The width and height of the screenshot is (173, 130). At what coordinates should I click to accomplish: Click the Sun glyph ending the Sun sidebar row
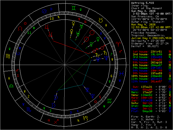pos(170,87)
